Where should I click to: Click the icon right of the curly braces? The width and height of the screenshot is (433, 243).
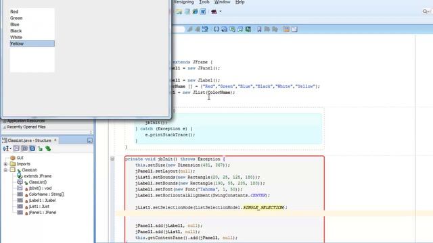(x=224, y=29)
